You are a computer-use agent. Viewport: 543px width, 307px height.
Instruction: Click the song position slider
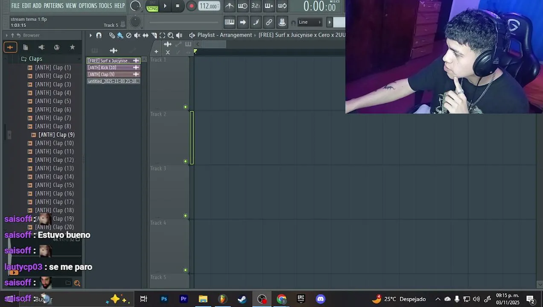point(184,22)
